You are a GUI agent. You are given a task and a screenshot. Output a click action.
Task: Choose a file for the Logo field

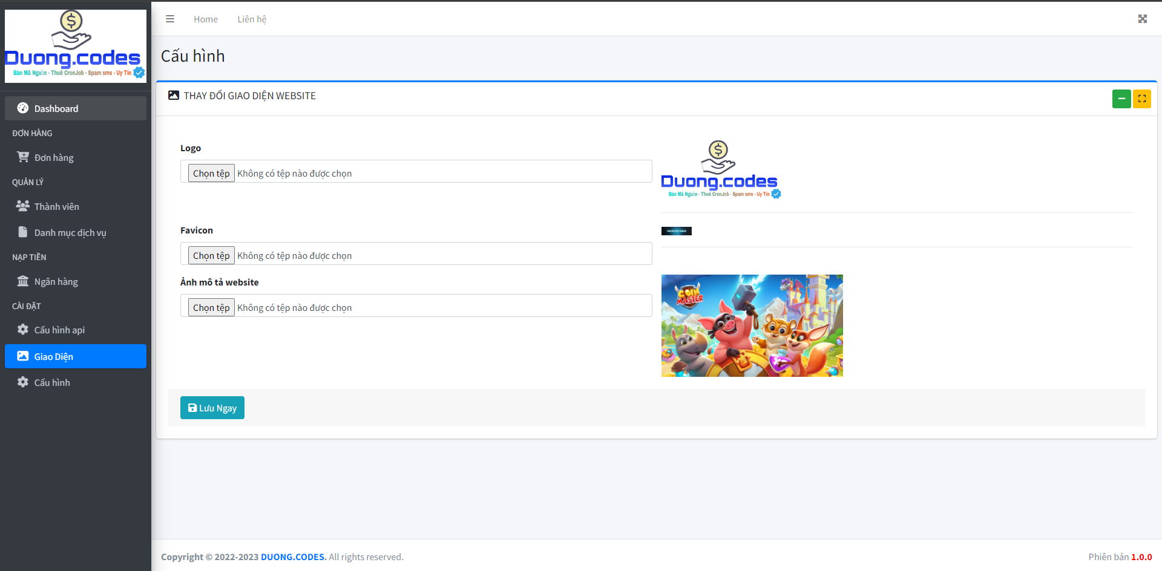211,174
